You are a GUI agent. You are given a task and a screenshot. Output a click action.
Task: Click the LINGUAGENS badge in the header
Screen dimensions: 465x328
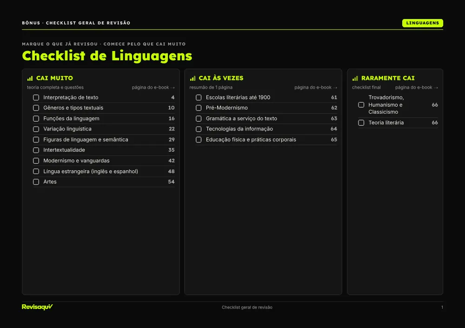tap(422, 23)
